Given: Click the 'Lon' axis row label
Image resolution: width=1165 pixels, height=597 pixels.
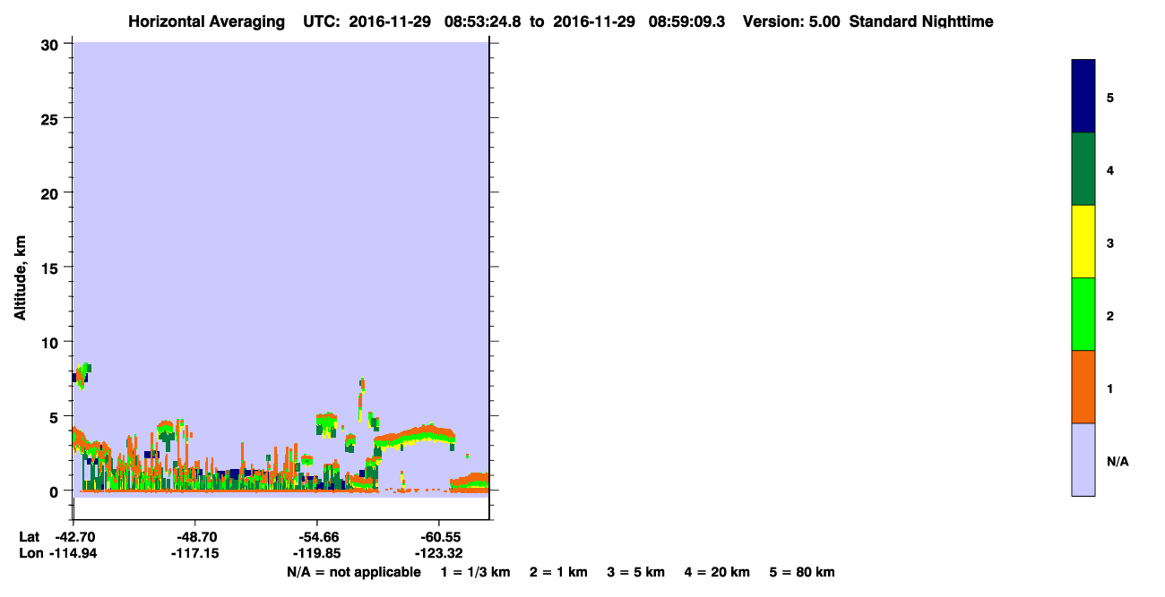Looking at the screenshot, I should point(30,553).
